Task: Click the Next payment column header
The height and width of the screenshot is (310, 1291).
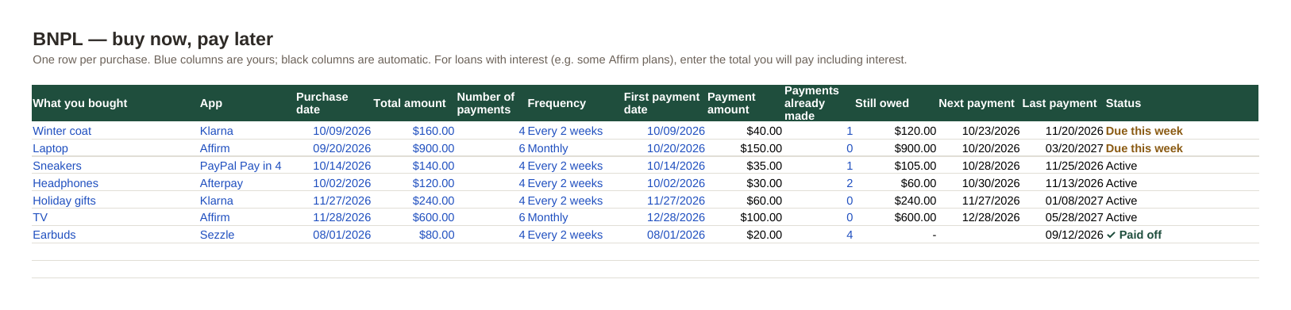Action: (977, 103)
